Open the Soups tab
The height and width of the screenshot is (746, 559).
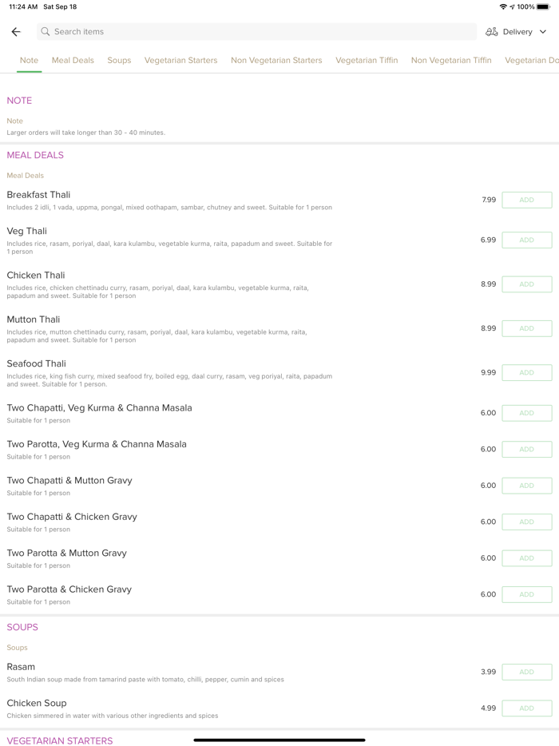click(x=119, y=61)
